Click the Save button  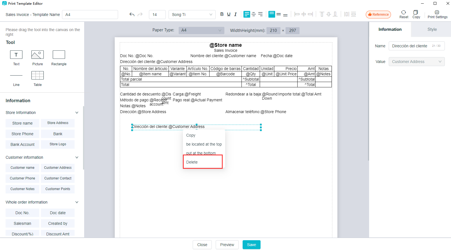pos(251,245)
